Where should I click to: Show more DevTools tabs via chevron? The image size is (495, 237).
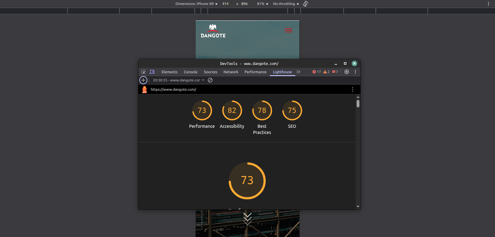coord(298,72)
